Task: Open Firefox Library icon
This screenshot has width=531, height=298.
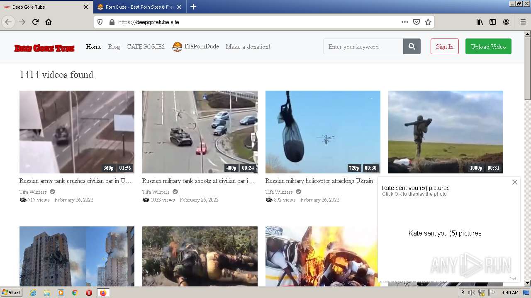Action: [x=480, y=22]
